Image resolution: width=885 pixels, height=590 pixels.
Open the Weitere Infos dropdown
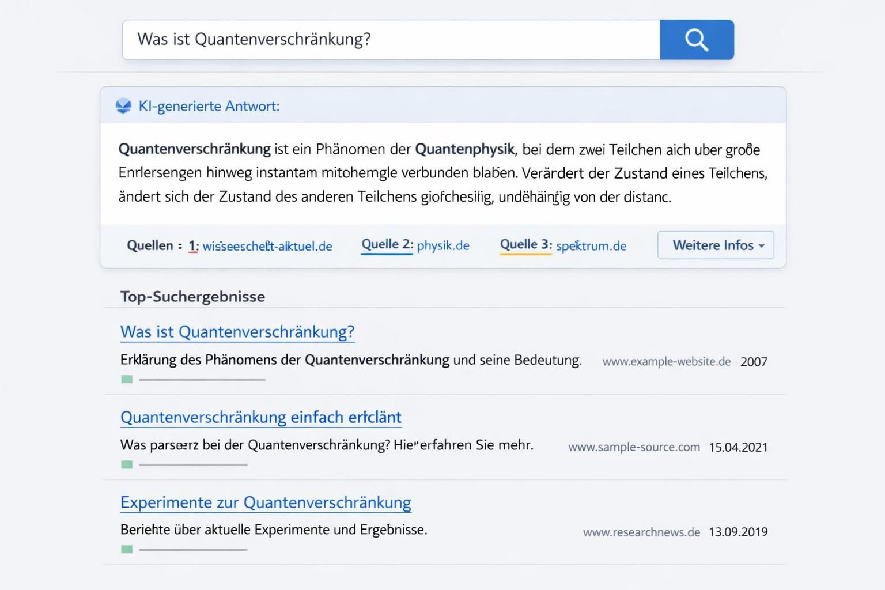coord(715,245)
